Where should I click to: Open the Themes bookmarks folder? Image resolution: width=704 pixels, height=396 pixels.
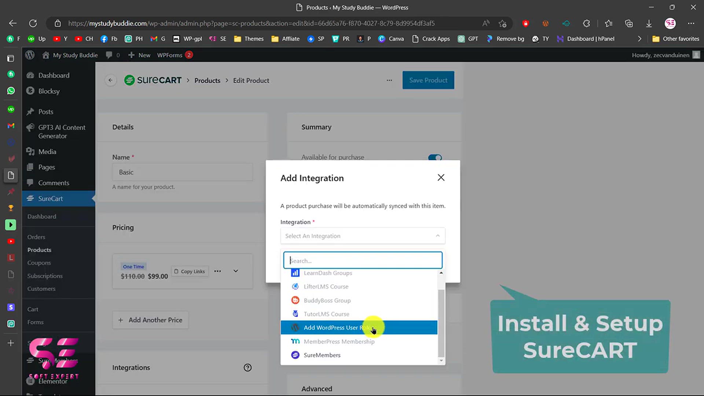point(249,39)
